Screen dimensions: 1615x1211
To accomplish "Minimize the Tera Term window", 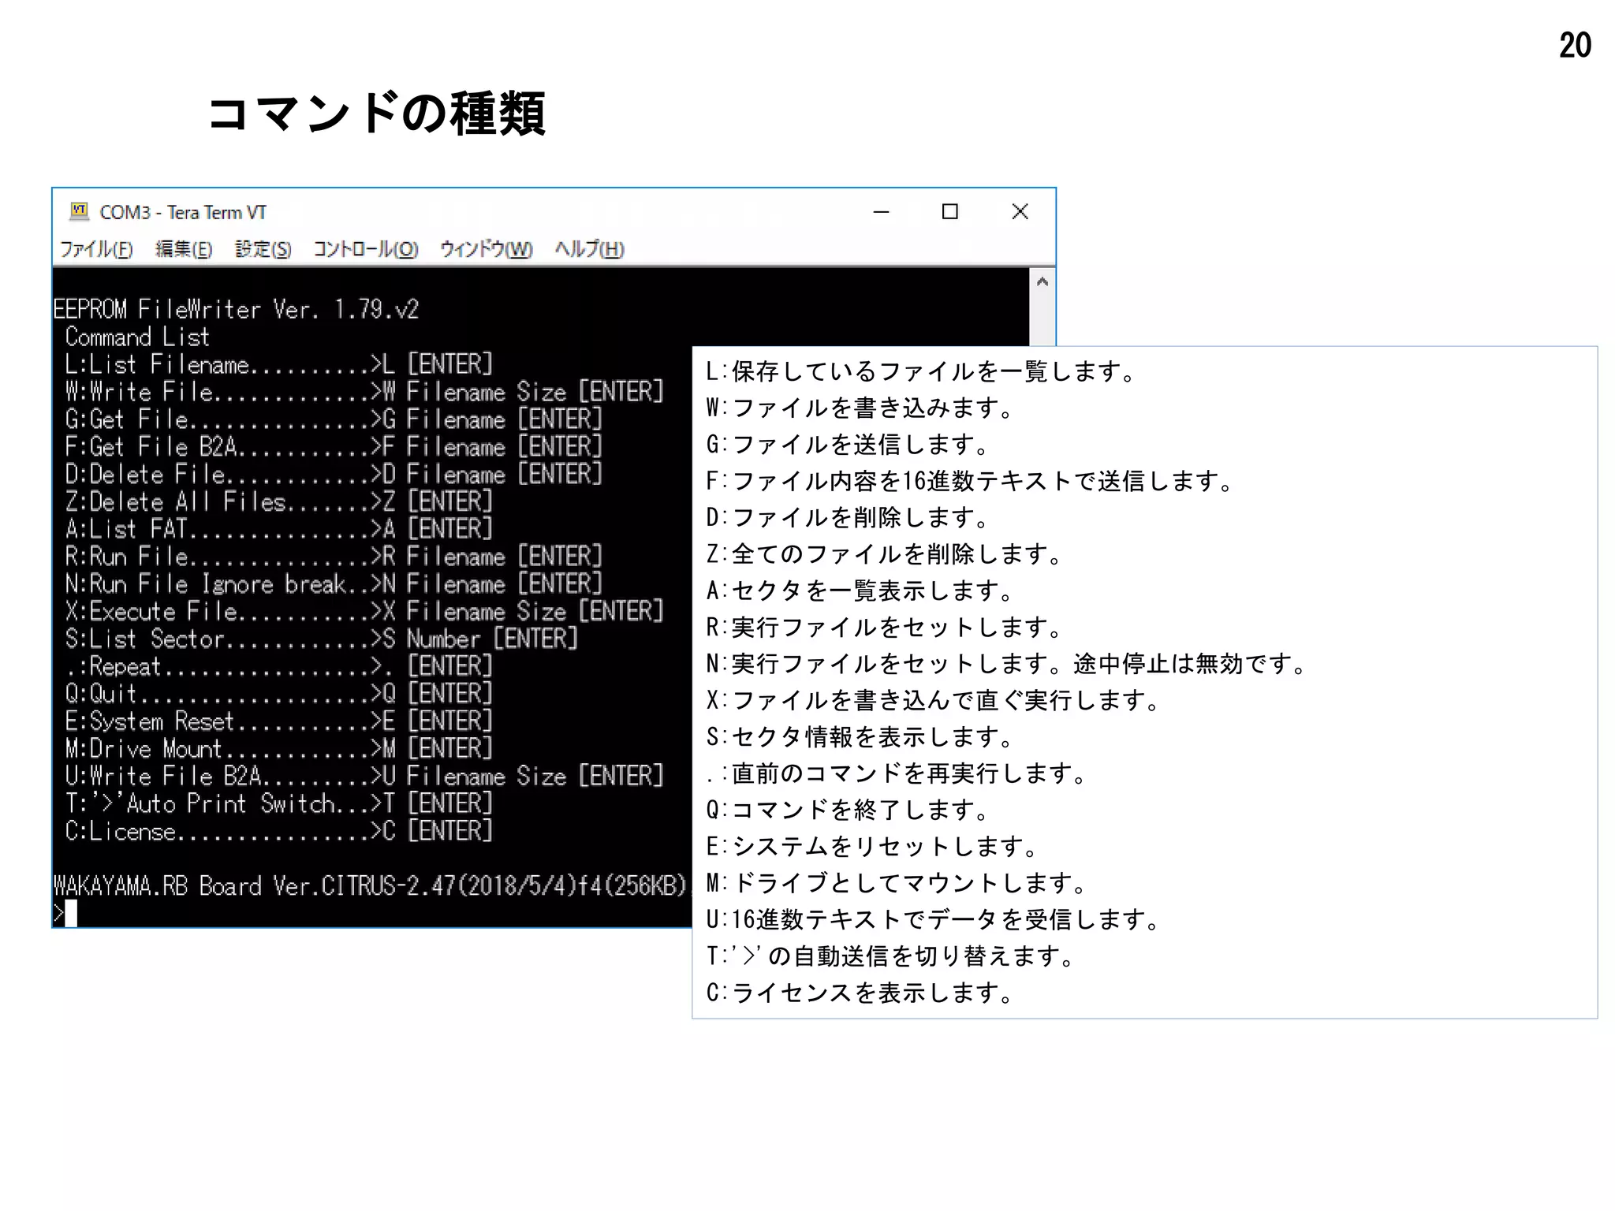I will (x=882, y=211).
